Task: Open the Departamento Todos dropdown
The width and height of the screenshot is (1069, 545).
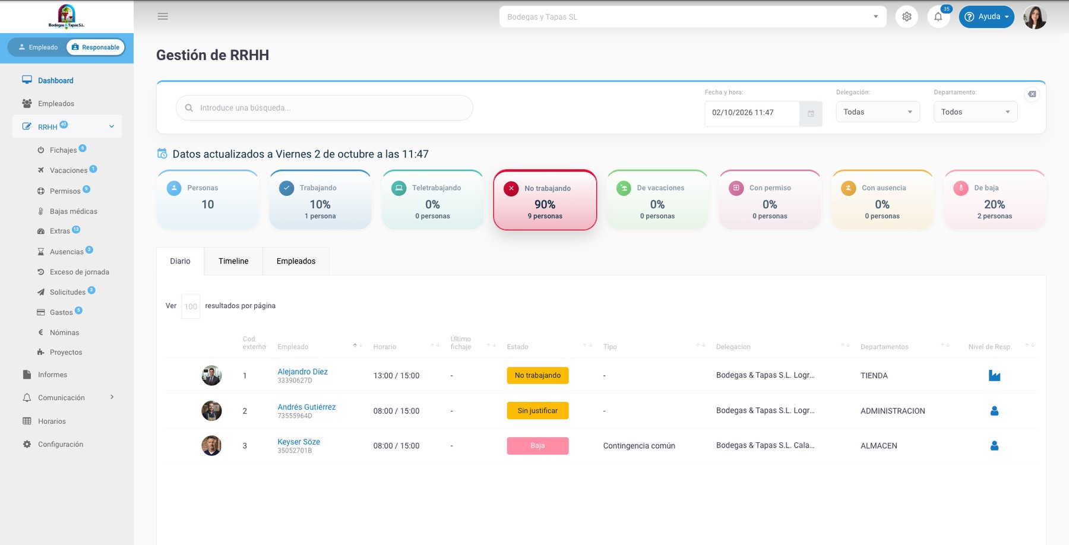Action: tap(975, 112)
